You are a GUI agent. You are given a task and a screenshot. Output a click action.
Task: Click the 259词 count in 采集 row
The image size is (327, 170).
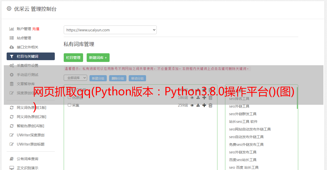(183, 105)
